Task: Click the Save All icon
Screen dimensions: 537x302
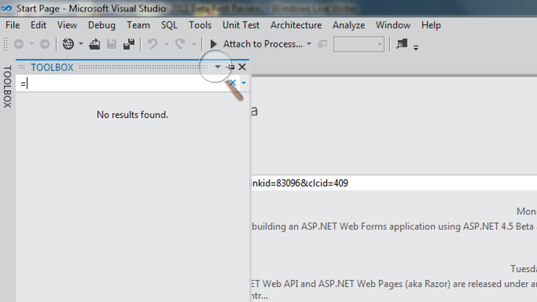Action: (x=129, y=44)
